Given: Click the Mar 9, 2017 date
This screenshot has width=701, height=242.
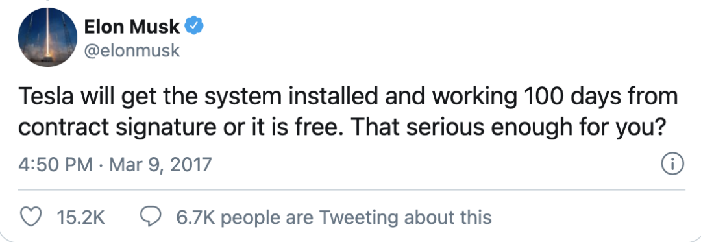Looking at the screenshot, I should click(160, 165).
